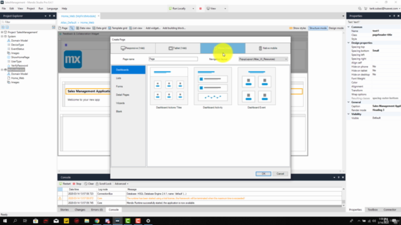Click the Data grid toolbar item
401x225 pixels.
(x=100, y=28)
